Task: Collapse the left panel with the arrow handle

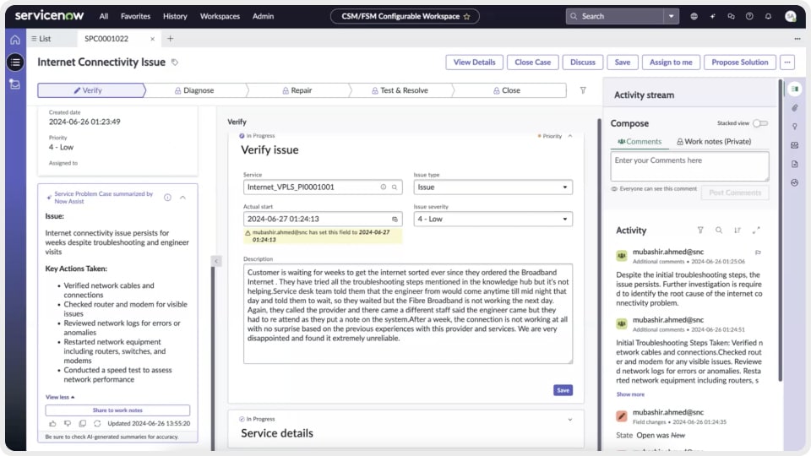Action: pos(216,261)
